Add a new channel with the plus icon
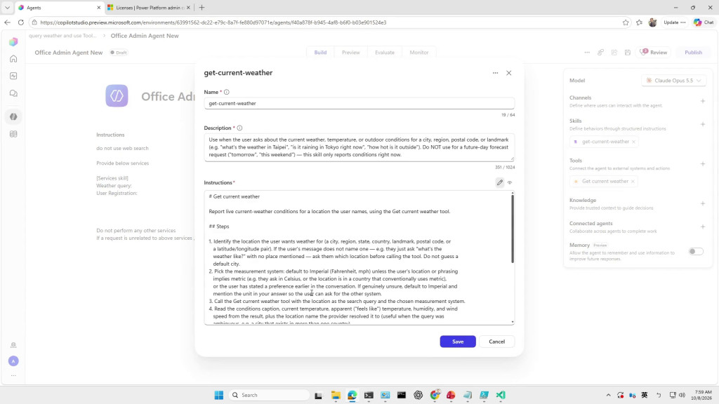Screen dimensions: 719x404 (x=702, y=101)
